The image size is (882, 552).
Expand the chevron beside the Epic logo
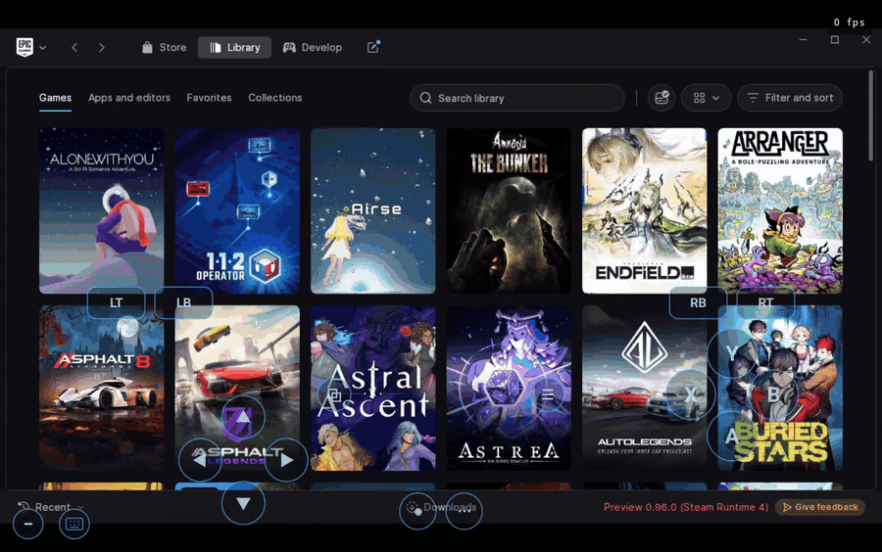43,48
